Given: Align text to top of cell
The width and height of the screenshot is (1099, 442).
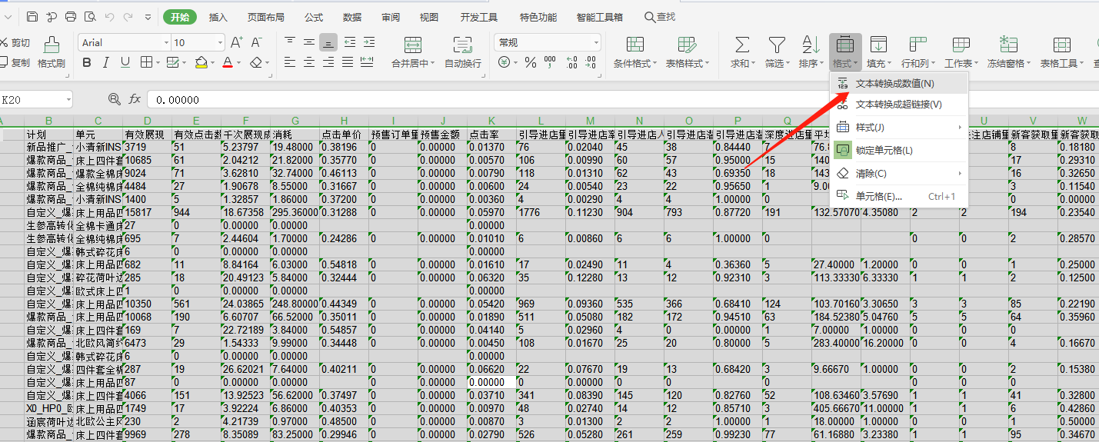Looking at the screenshot, I should (290, 42).
